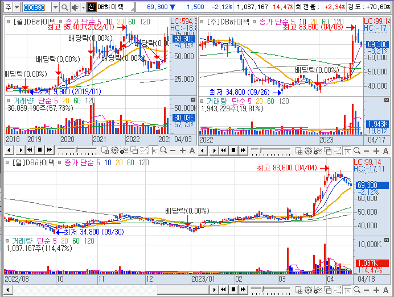Open chart settings gear in daily chart toolbar
The width and height of the screenshot is (394, 297).
pos(309,290)
